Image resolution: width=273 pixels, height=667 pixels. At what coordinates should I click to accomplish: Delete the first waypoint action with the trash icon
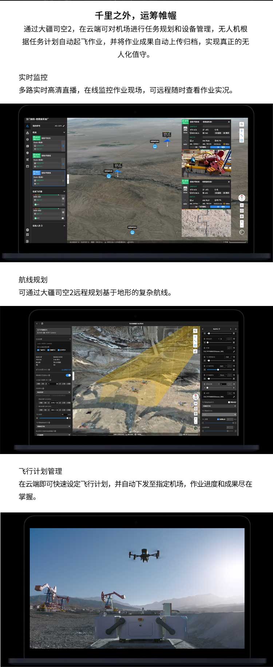click(234, 339)
